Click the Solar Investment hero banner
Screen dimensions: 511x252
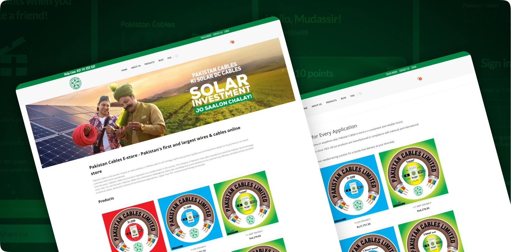[160, 103]
